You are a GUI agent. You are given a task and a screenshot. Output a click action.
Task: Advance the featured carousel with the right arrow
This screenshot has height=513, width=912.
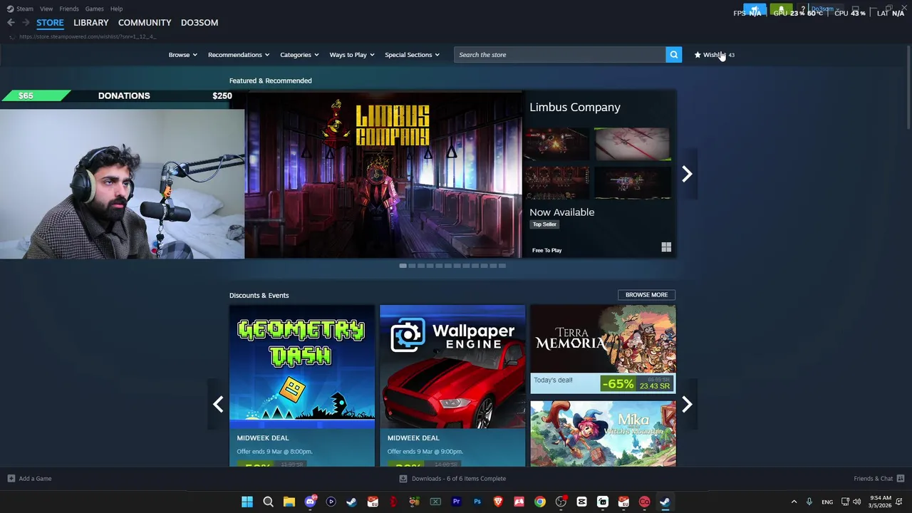coord(687,174)
